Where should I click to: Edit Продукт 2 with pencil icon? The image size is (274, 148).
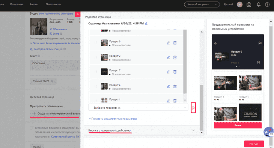[x=168, y=57]
